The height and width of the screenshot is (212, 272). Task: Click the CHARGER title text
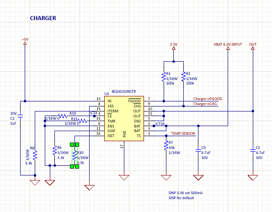pos(43,18)
